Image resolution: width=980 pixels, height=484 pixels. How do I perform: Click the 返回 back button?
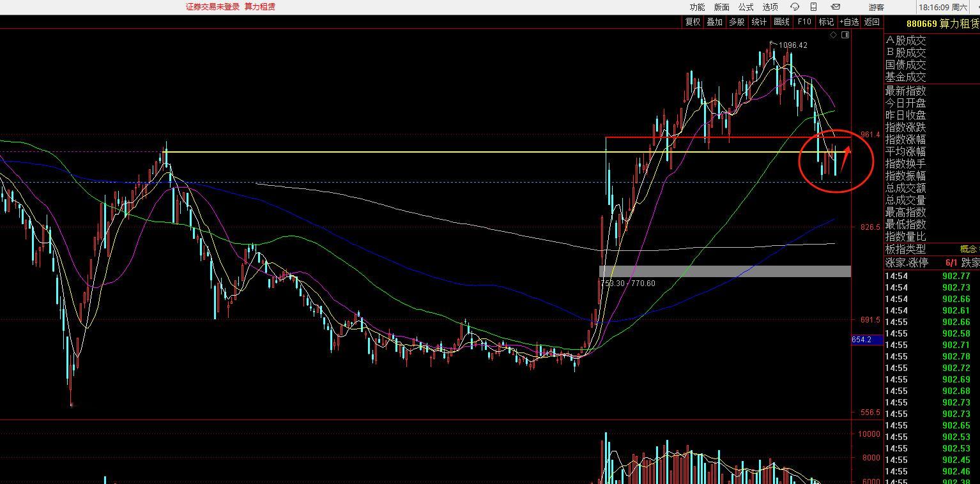[x=872, y=22]
